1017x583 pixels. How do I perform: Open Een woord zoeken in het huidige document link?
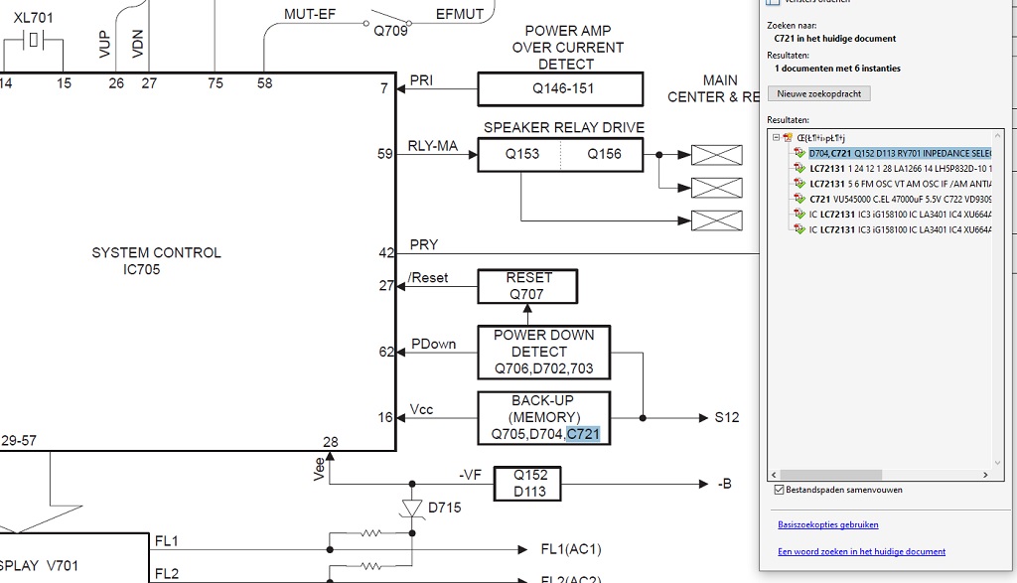pos(861,552)
